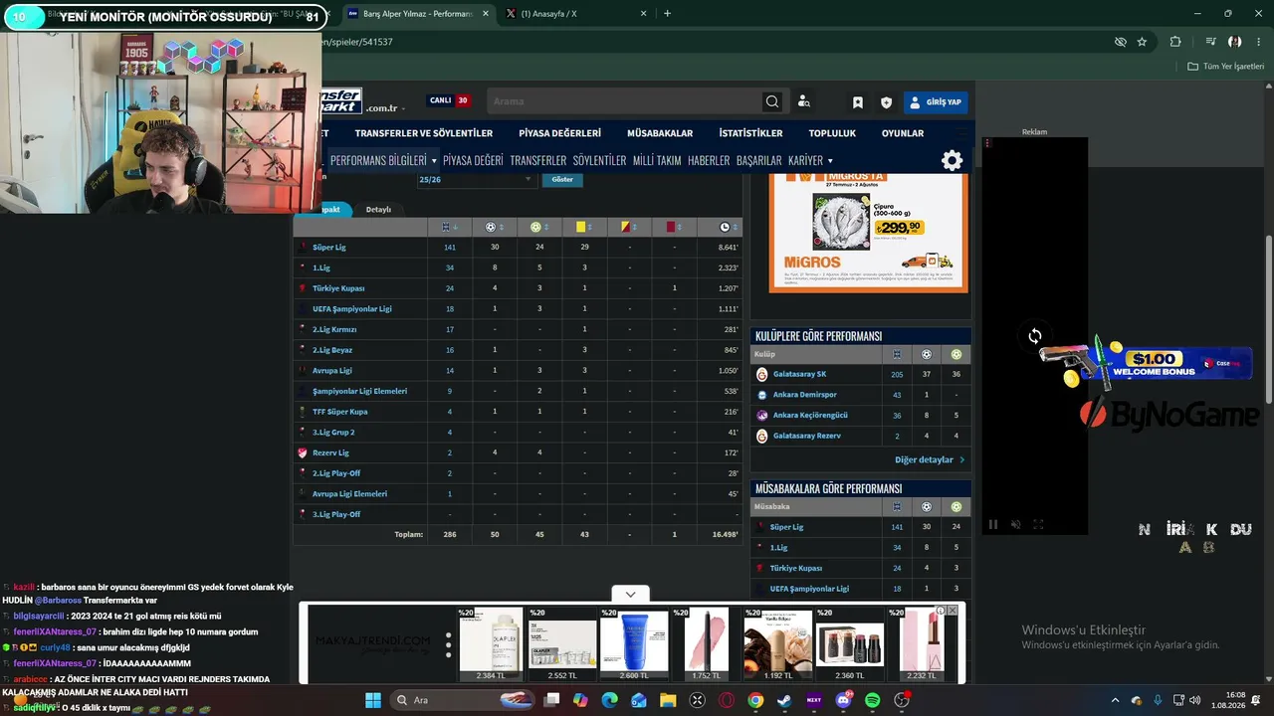Viewport: 1274px width, 716px height.
Task: Open Chrome media control icon
Action: pos(1210,42)
